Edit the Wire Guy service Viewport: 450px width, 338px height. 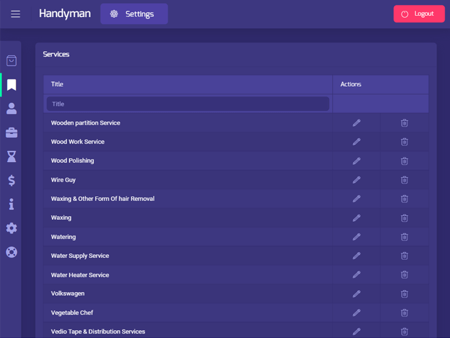356,180
